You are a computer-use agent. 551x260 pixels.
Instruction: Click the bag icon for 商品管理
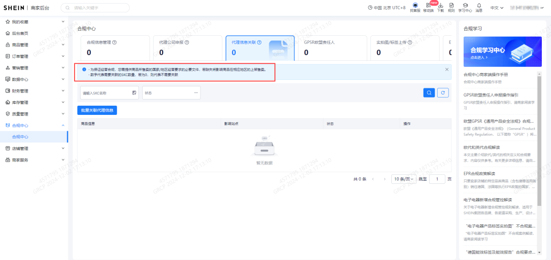[8, 45]
